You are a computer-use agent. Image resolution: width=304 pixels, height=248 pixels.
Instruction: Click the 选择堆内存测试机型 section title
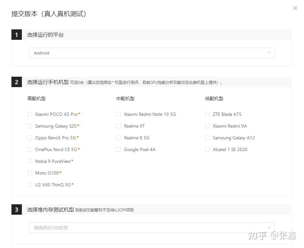point(50,209)
